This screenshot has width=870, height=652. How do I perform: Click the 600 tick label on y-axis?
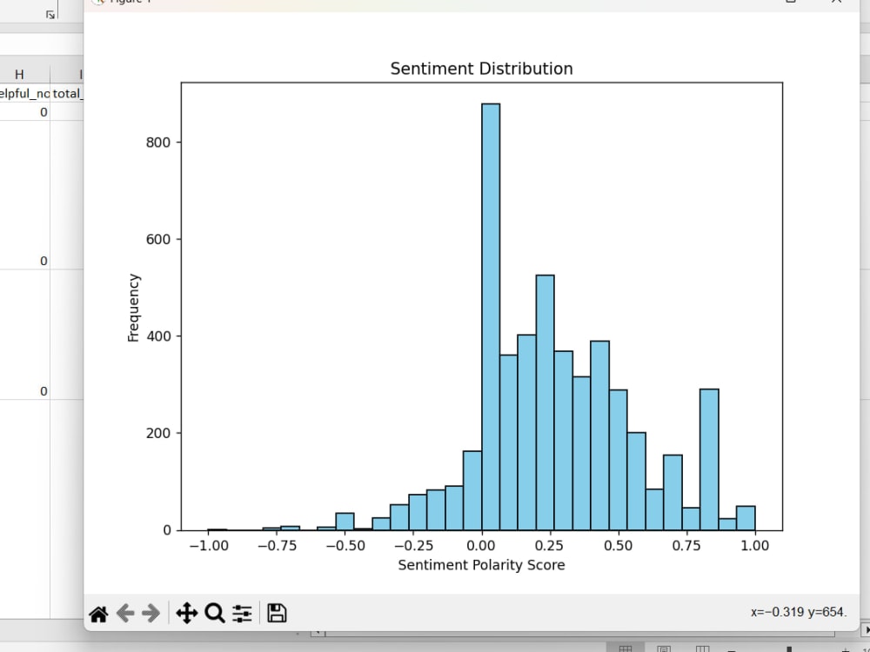(x=158, y=240)
